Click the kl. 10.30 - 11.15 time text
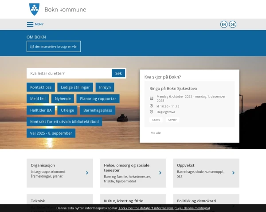The height and width of the screenshot is (212, 266). 168,106
